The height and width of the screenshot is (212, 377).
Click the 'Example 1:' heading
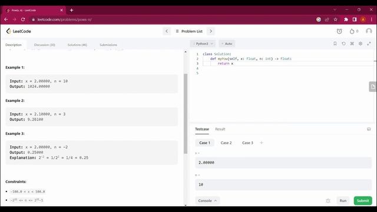(15, 68)
